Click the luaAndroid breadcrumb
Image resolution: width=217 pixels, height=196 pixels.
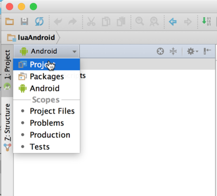pyautogui.click(x=31, y=37)
